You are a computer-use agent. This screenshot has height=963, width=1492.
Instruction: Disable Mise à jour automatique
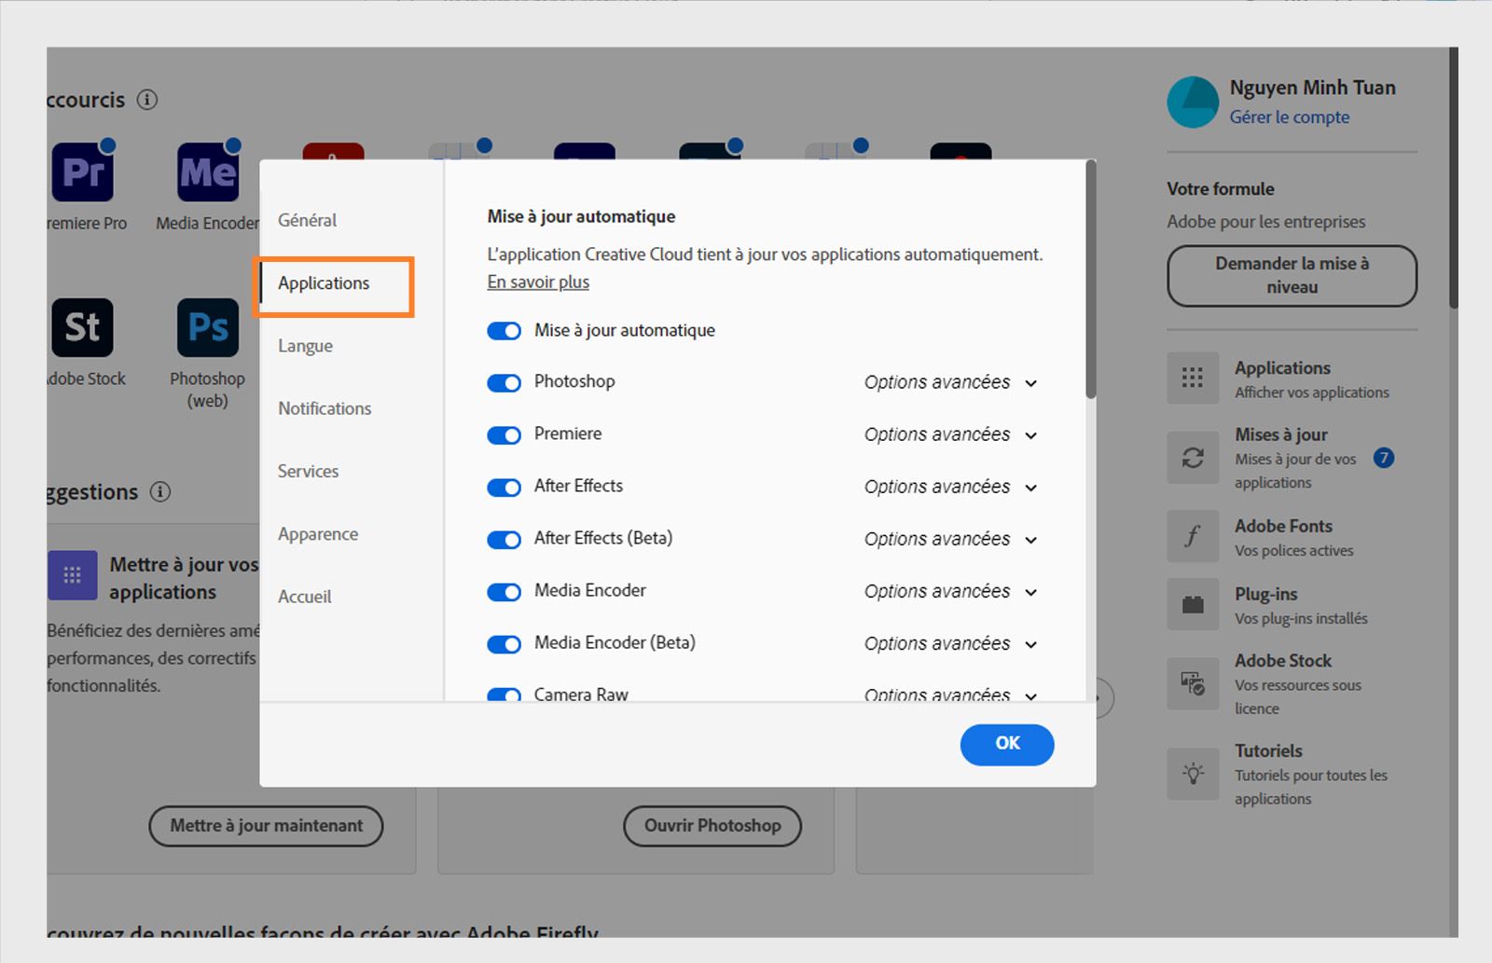[504, 330]
